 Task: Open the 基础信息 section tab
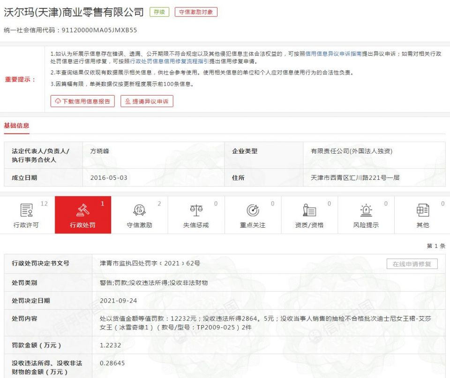point(16,126)
